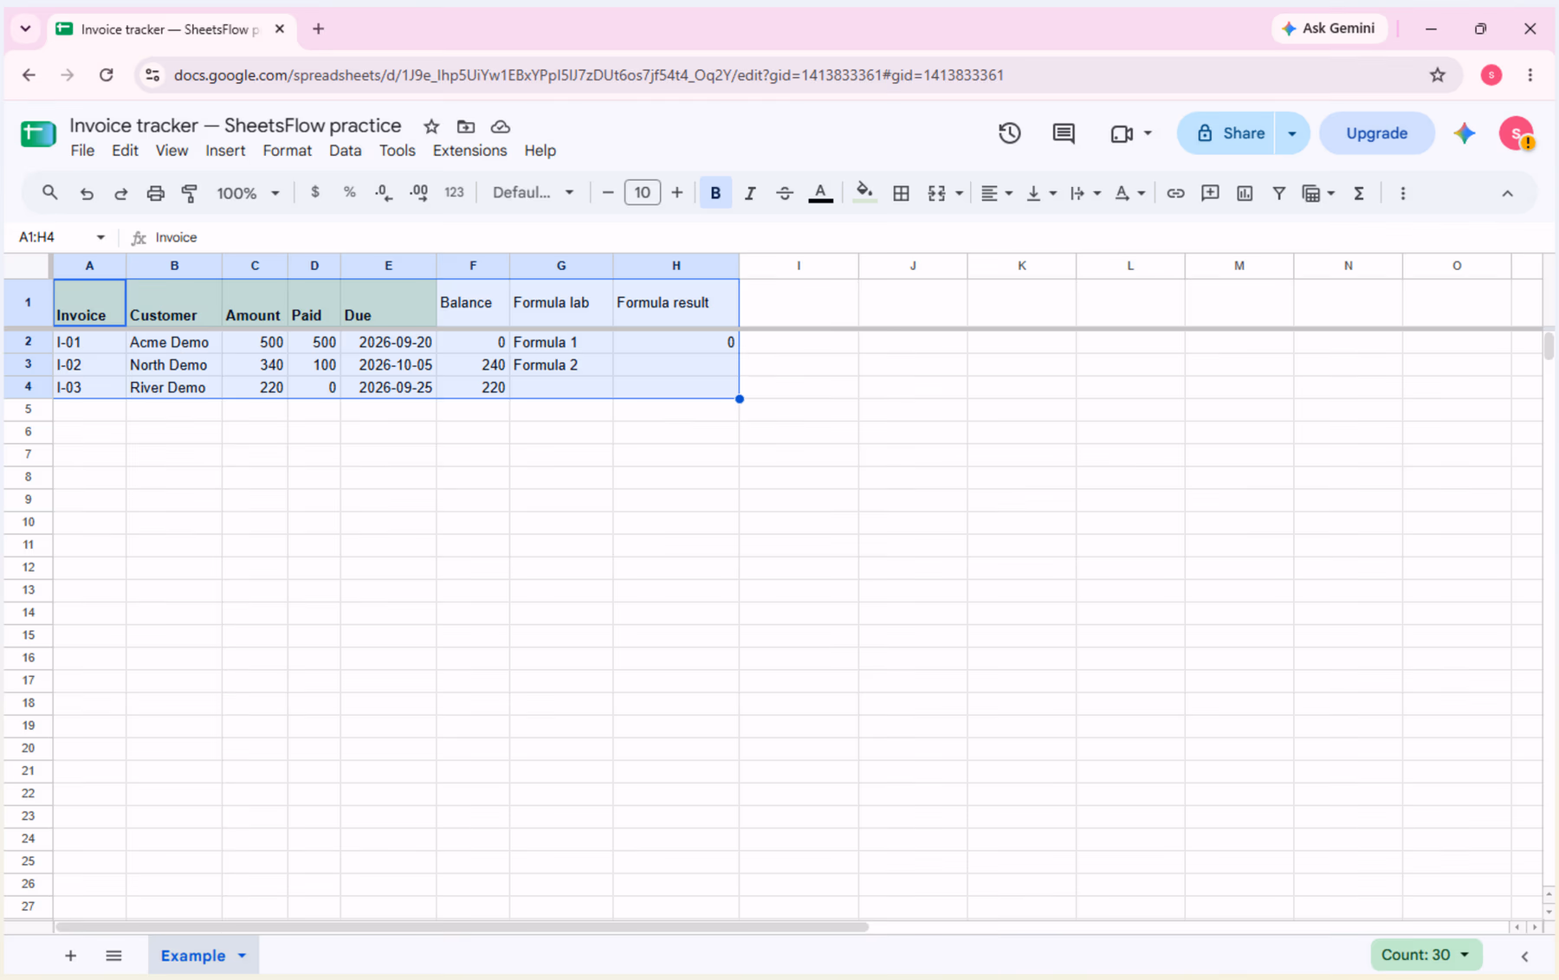Click increase decimal places icon
Image resolution: width=1559 pixels, height=980 pixels.
[418, 193]
